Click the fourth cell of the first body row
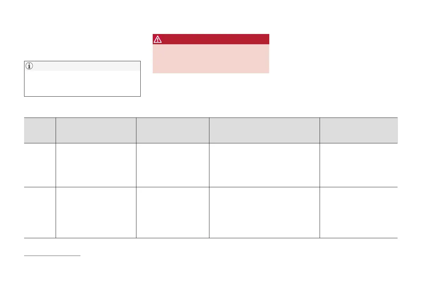Screen dimensions: 422x297 point(264,165)
